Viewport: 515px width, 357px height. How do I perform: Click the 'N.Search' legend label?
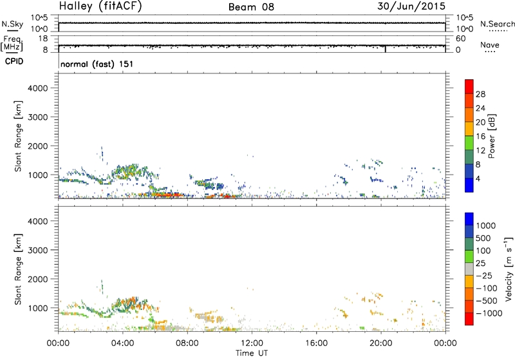(x=497, y=24)
